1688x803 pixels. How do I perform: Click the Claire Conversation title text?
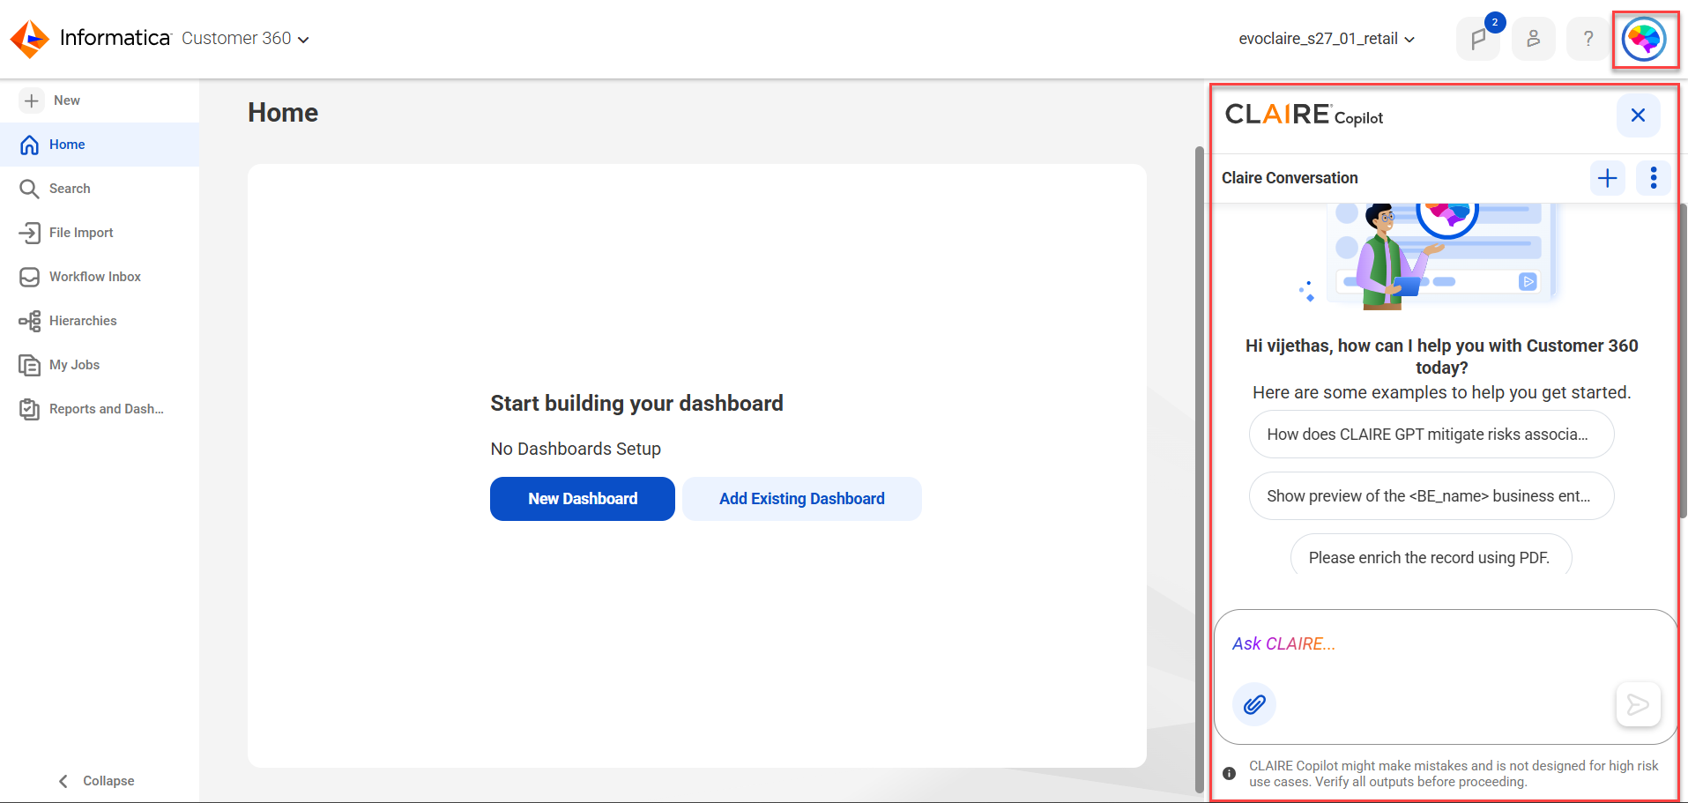click(x=1290, y=178)
